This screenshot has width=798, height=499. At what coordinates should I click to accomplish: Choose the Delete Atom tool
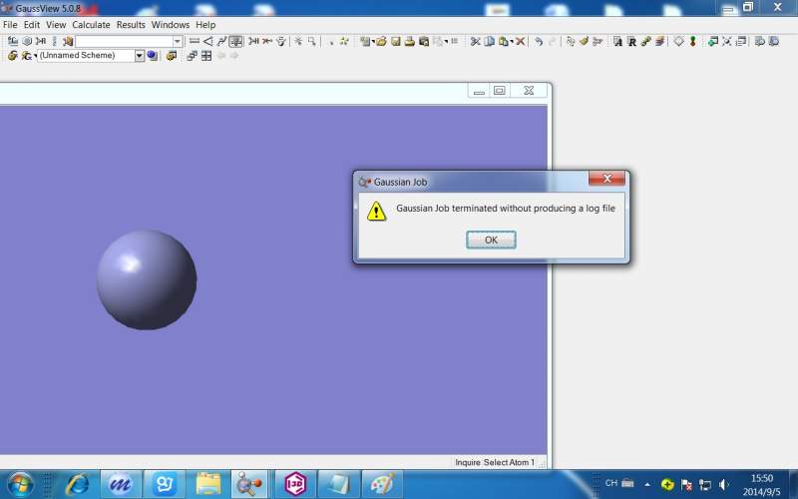click(x=266, y=41)
